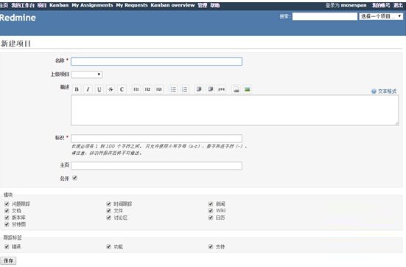This screenshot has height=267, width=406.
Task: Apply bold formatting in description toolbar
Action: 77,89
